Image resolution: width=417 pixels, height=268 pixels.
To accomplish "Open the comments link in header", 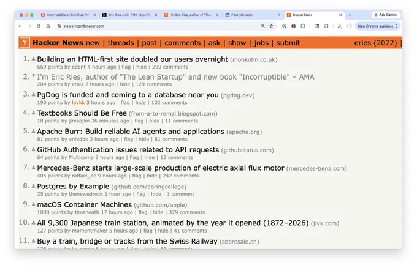I will click(183, 43).
